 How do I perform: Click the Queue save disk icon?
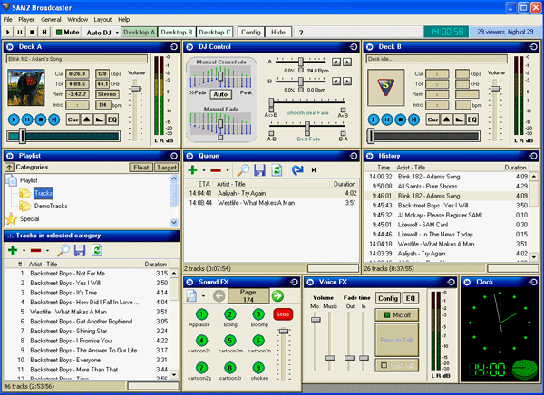click(259, 170)
